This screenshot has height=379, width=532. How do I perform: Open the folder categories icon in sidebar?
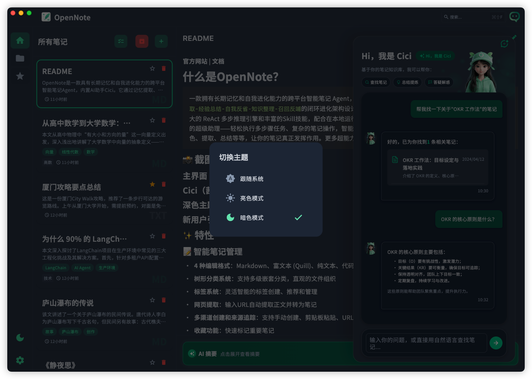20,58
